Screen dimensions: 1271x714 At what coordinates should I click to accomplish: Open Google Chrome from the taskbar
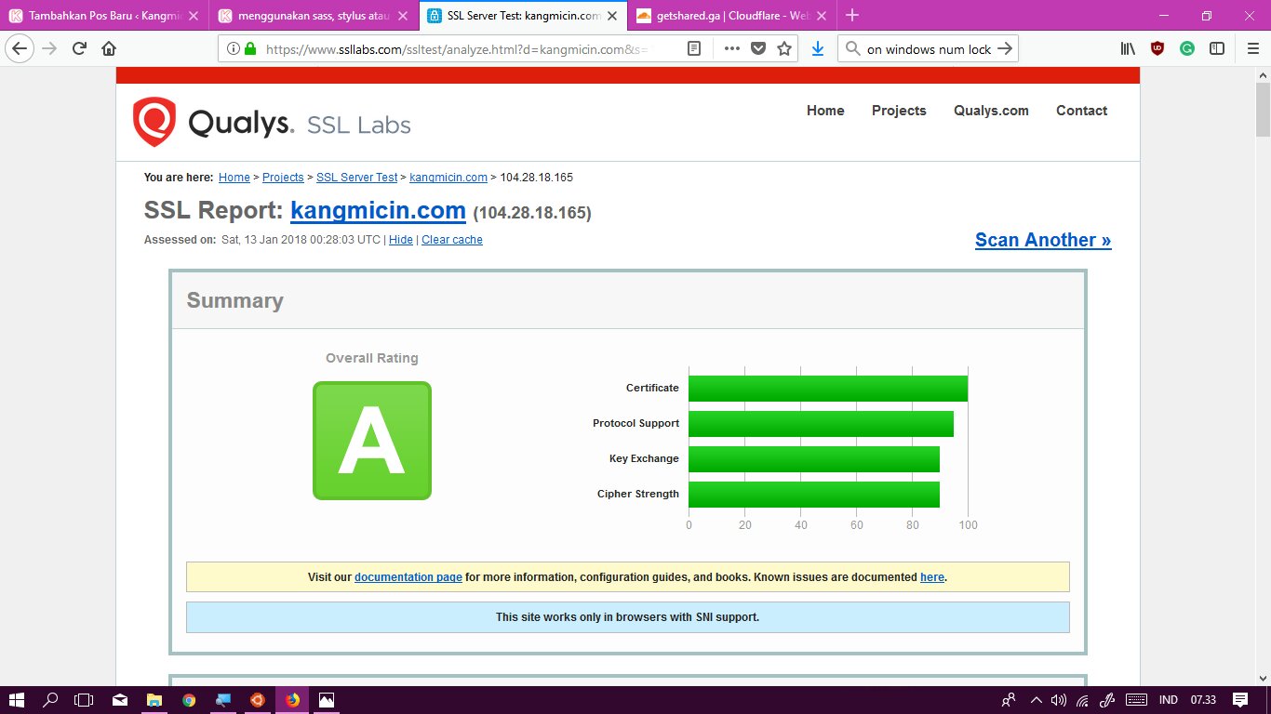pyautogui.click(x=189, y=700)
